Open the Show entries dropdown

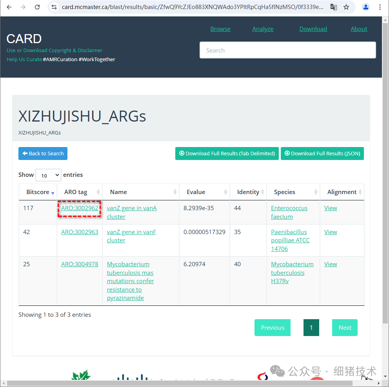pyautogui.click(x=48, y=175)
